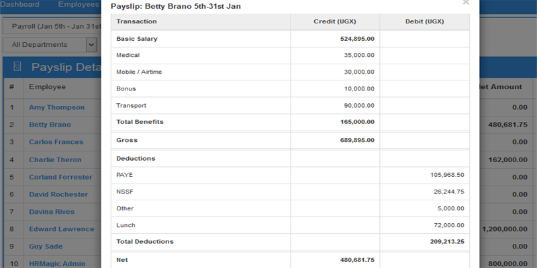Click the Davina Rives employee link
537x268 pixels.
52,212
